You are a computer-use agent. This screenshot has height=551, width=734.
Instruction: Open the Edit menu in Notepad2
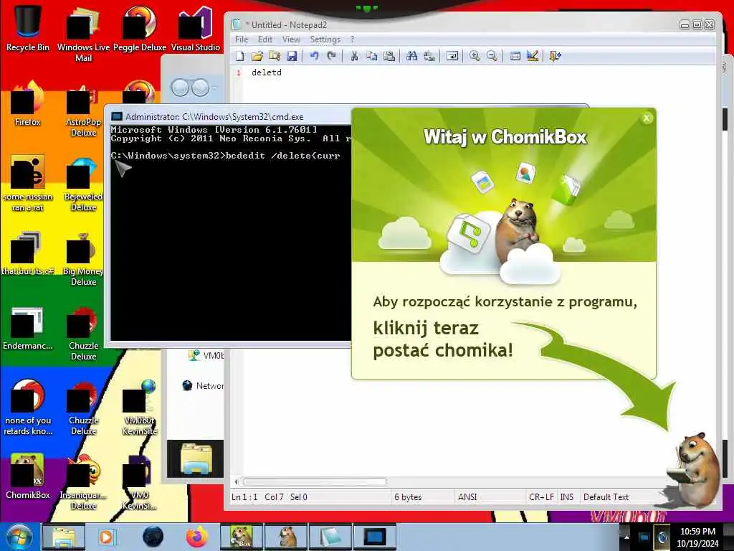265,39
